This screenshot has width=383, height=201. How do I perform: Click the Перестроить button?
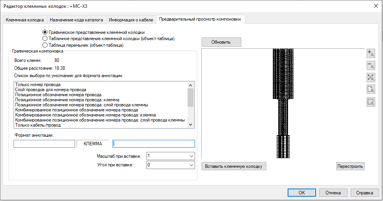pyautogui.click(x=350, y=166)
